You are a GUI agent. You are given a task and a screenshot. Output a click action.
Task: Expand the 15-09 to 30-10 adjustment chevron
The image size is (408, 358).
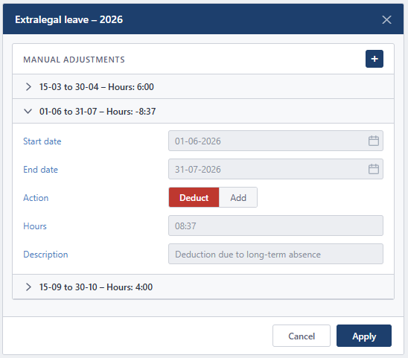[28, 287]
